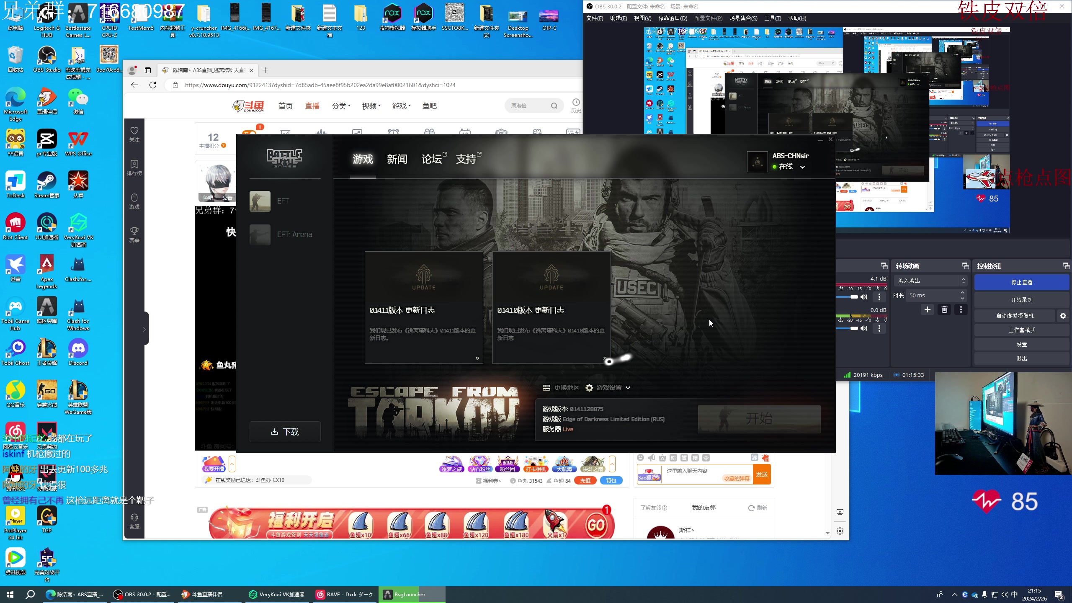
Task: Open the 钻石粉丝 icon below the stream
Action: tap(480, 464)
